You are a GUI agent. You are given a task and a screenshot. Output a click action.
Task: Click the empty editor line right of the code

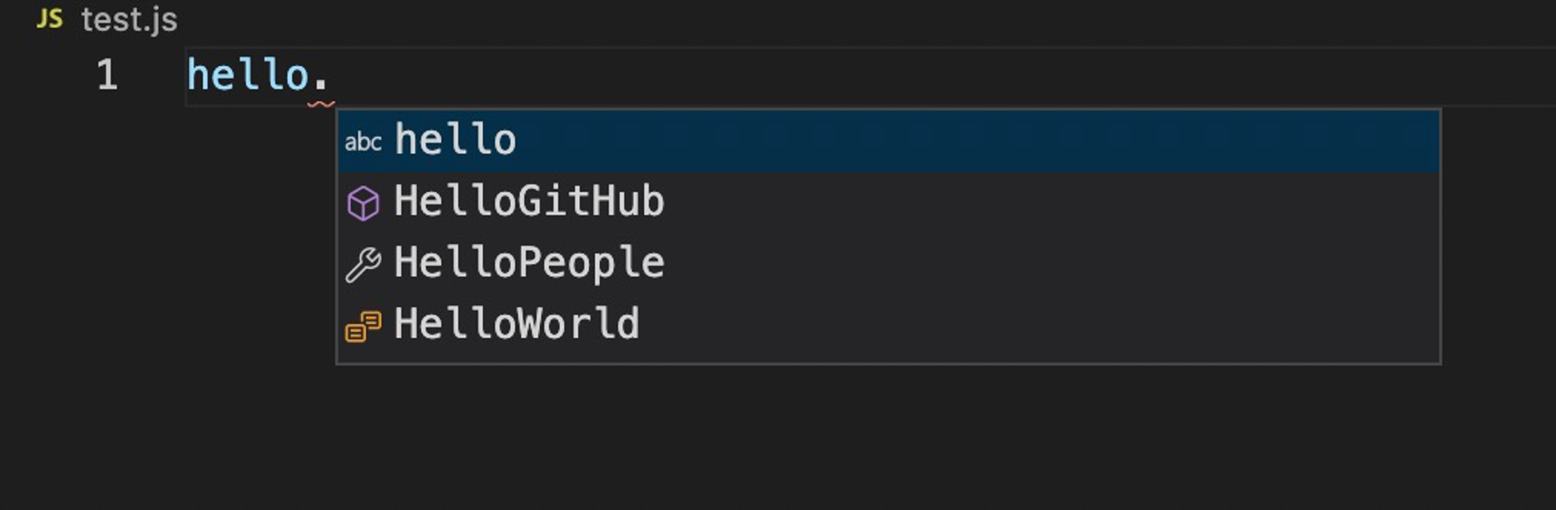(934, 75)
